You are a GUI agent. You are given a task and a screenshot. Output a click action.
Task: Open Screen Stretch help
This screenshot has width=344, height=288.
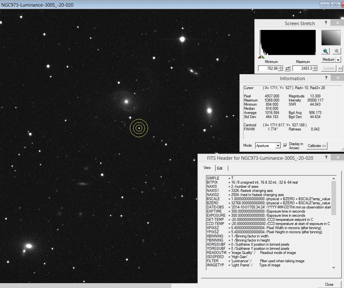326,23
